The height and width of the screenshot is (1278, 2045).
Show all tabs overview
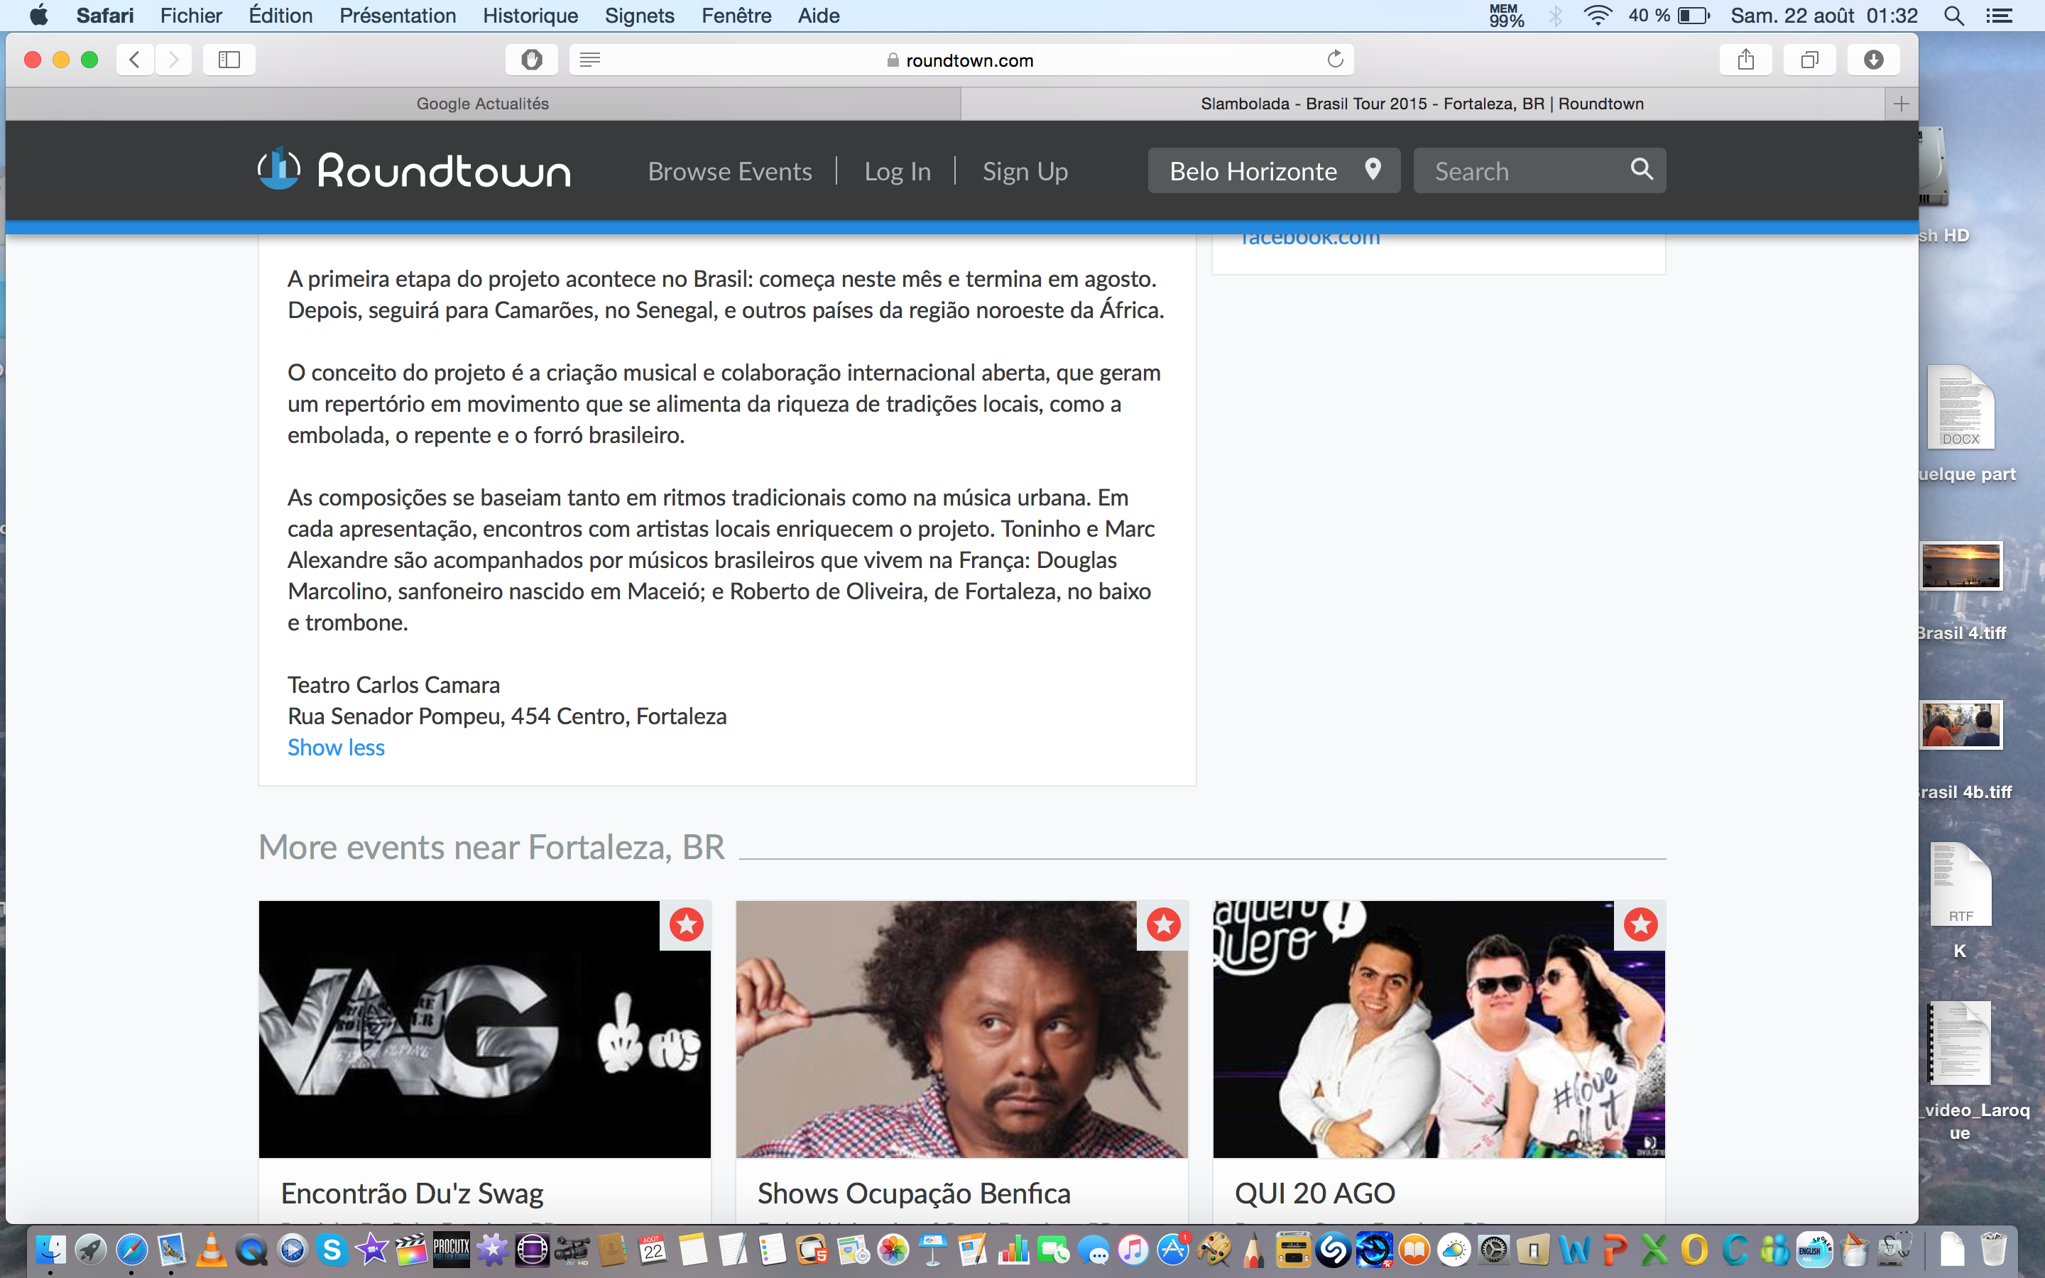[x=1809, y=59]
